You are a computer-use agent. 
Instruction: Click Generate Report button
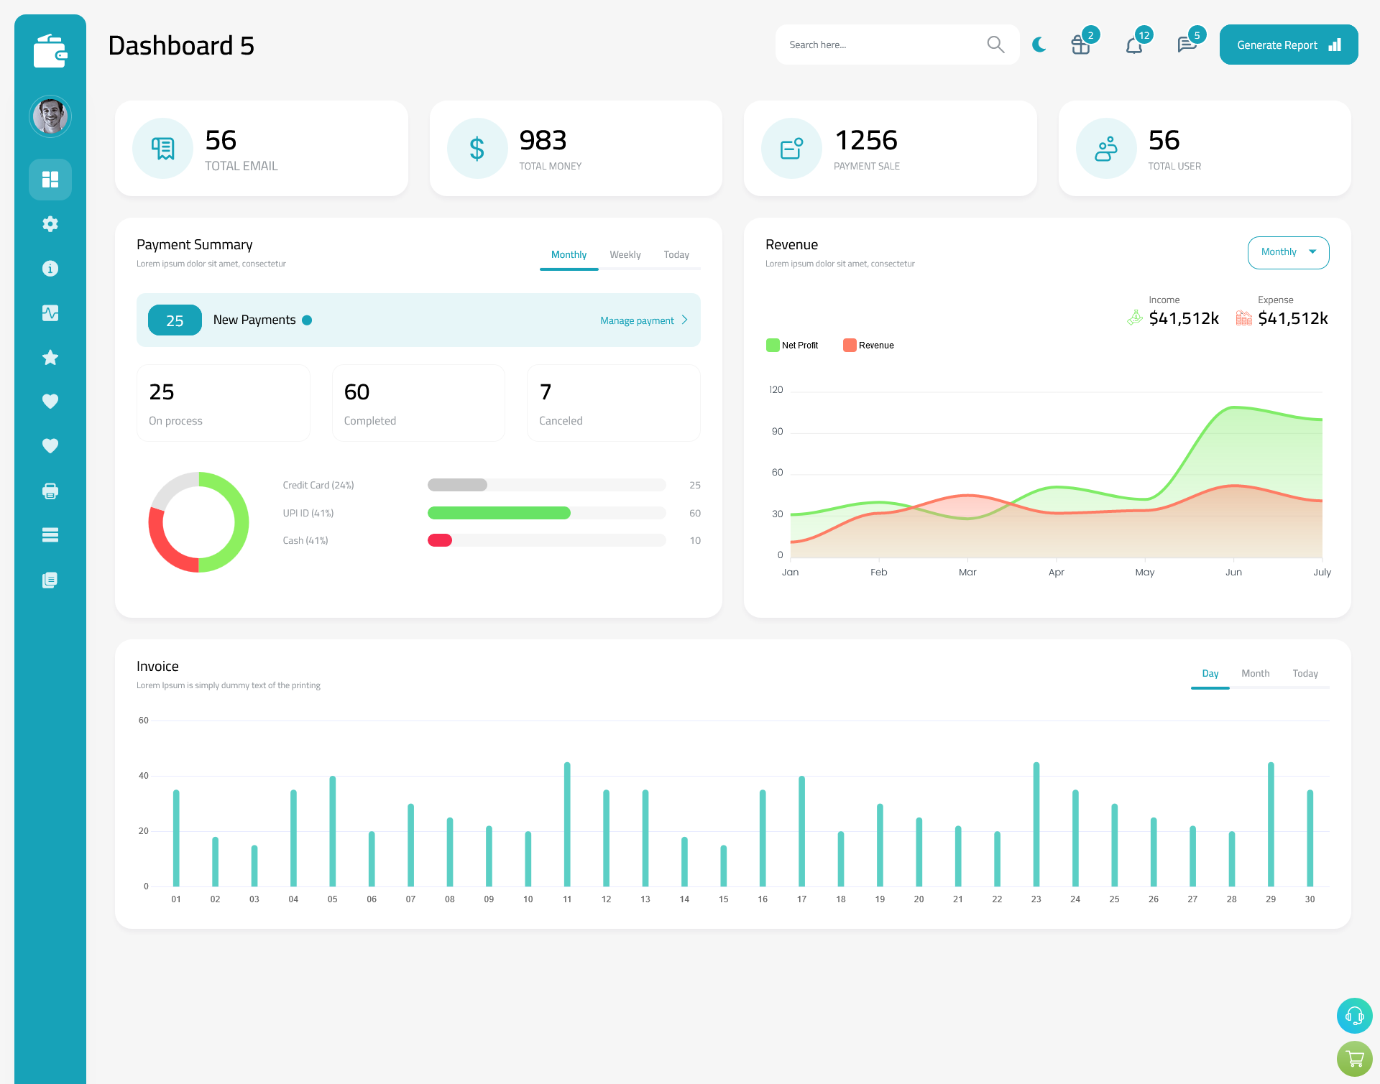click(x=1287, y=44)
